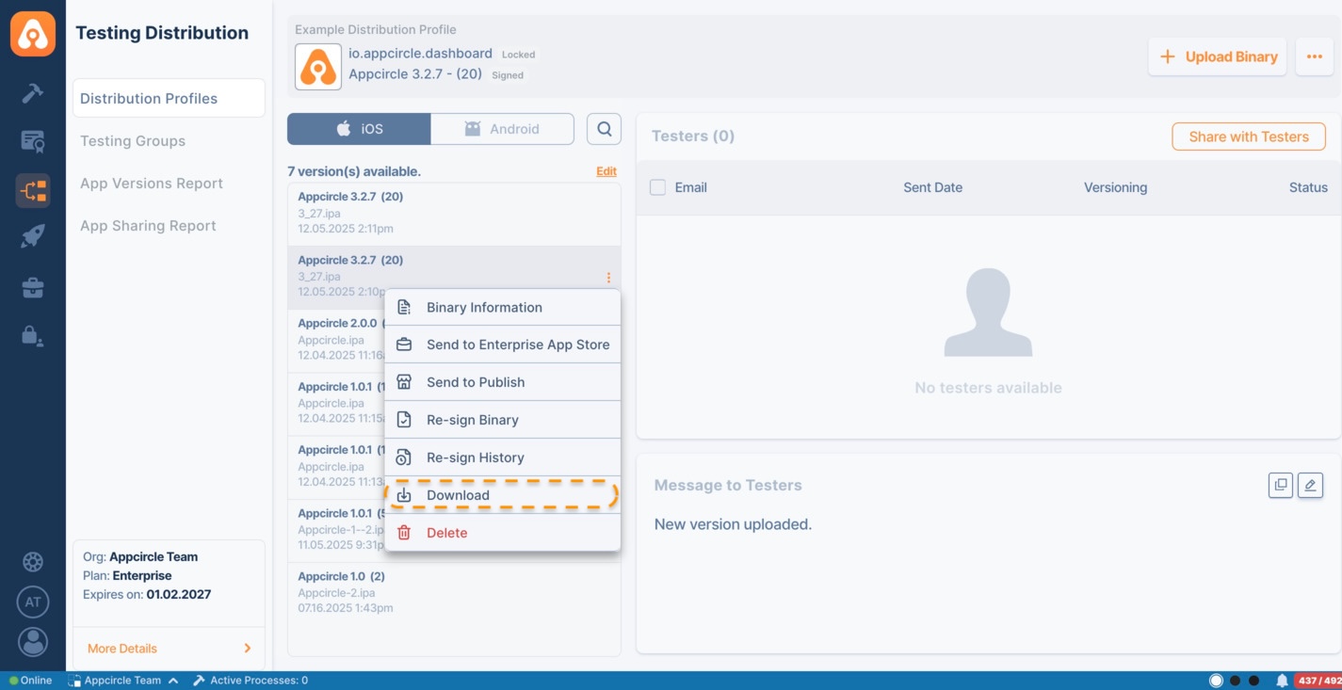This screenshot has width=1342, height=690.
Task: Switch to the iOS tab
Action: pyautogui.click(x=359, y=129)
